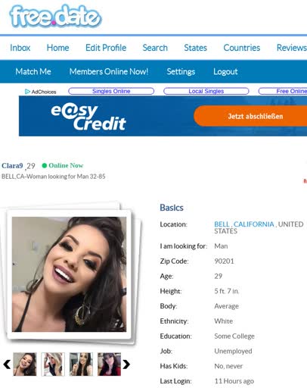The width and height of the screenshot is (307, 388).
Task: View Members Online Now!
Action: coord(109,71)
